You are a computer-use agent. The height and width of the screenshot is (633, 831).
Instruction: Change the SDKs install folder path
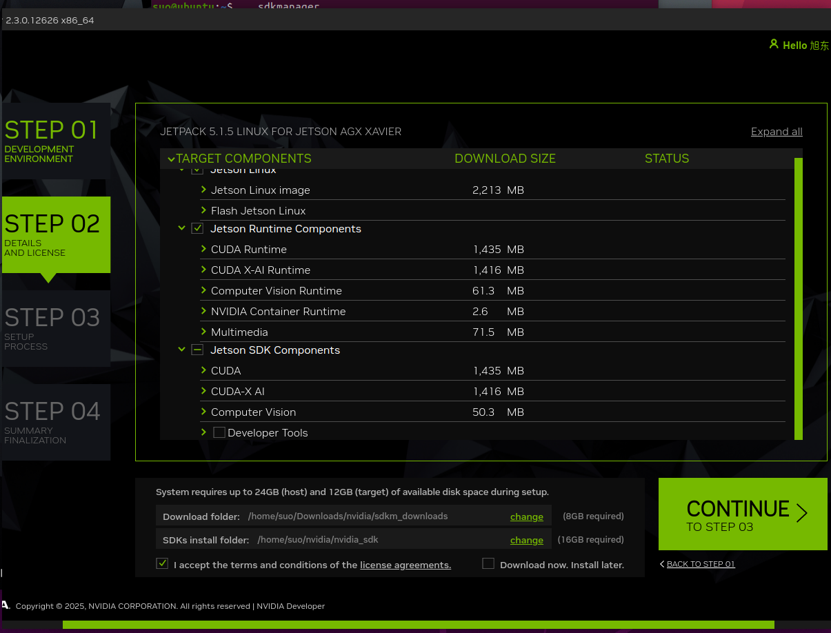(x=527, y=540)
